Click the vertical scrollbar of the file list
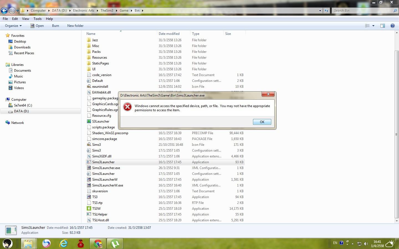 (397, 134)
